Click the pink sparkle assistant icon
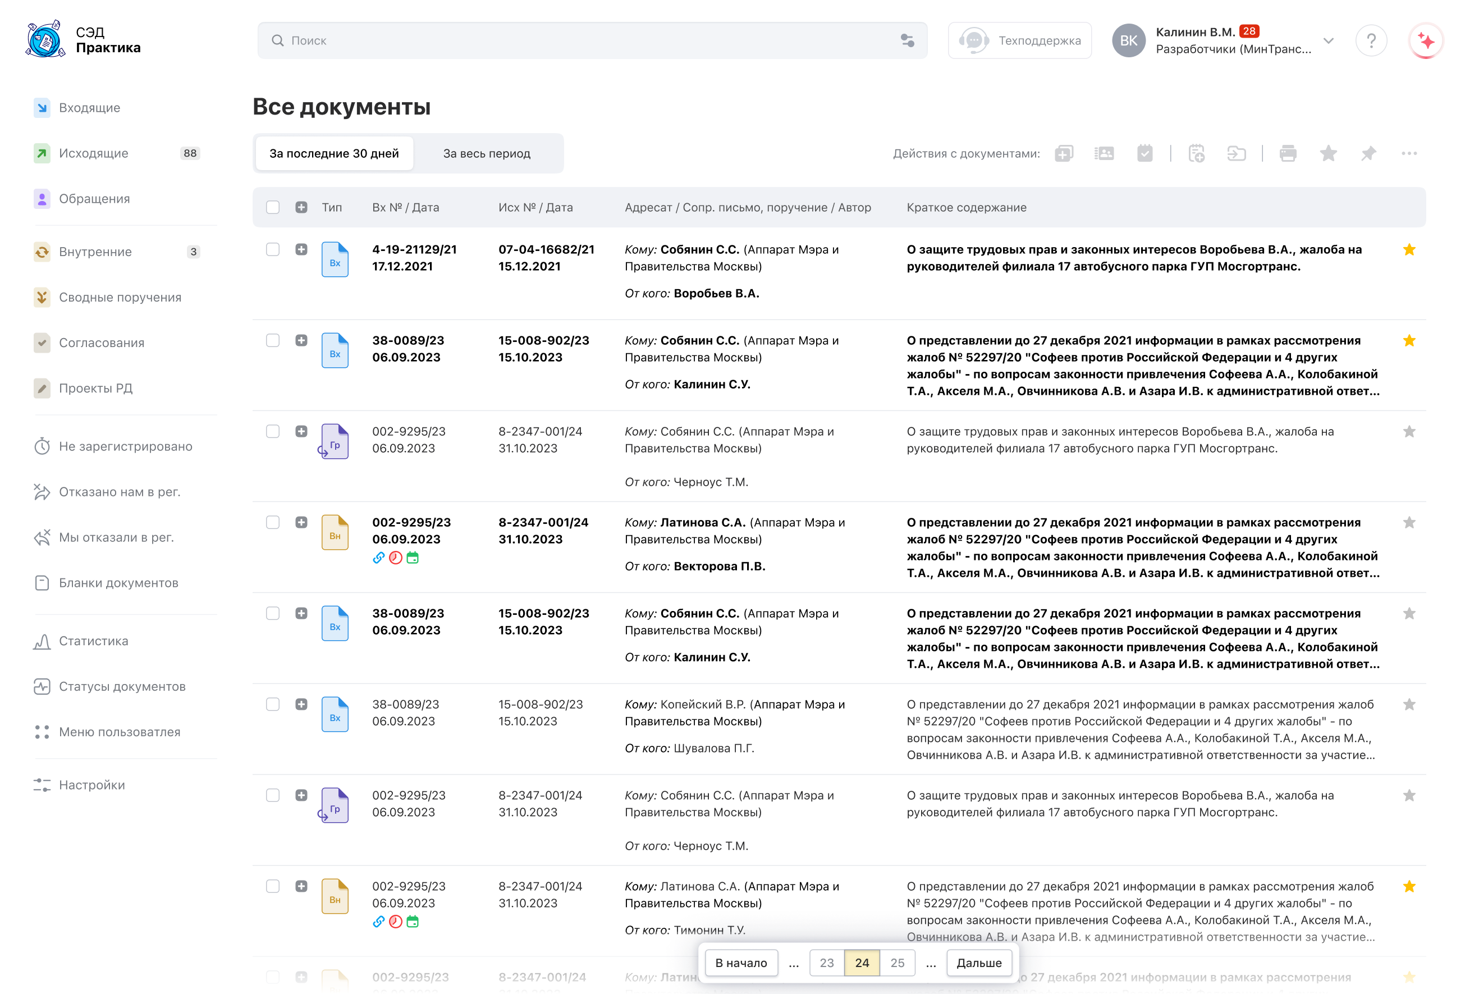 tap(1425, 40)
